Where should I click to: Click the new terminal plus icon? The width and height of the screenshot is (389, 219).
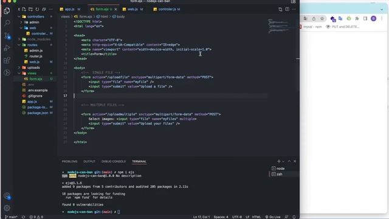(x=278, y=161)
